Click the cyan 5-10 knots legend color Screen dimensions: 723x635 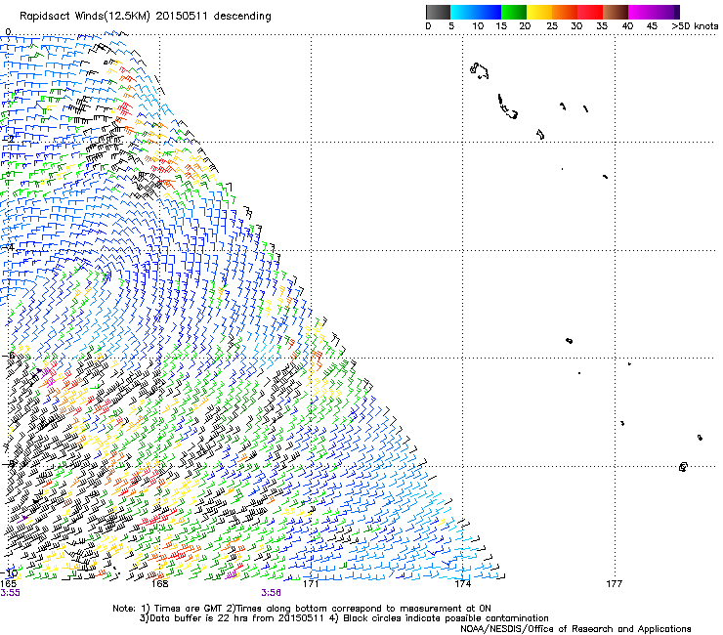[x=463, y=12]
